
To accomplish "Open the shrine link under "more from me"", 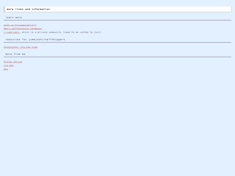I will (x=13, y=62).
